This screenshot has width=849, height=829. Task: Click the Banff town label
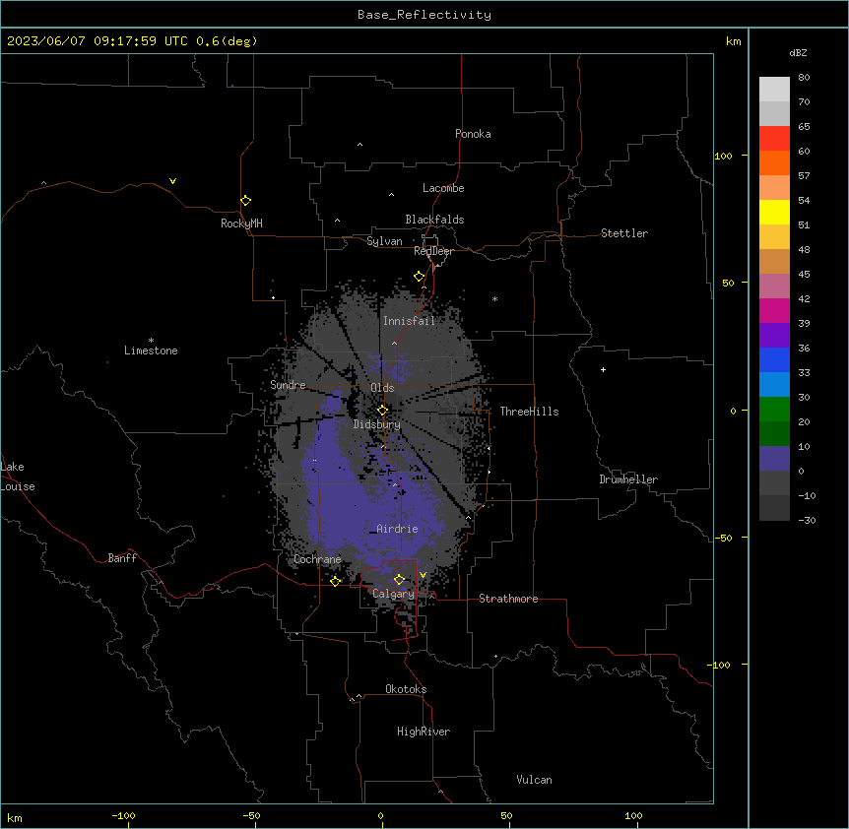point(122,558)
